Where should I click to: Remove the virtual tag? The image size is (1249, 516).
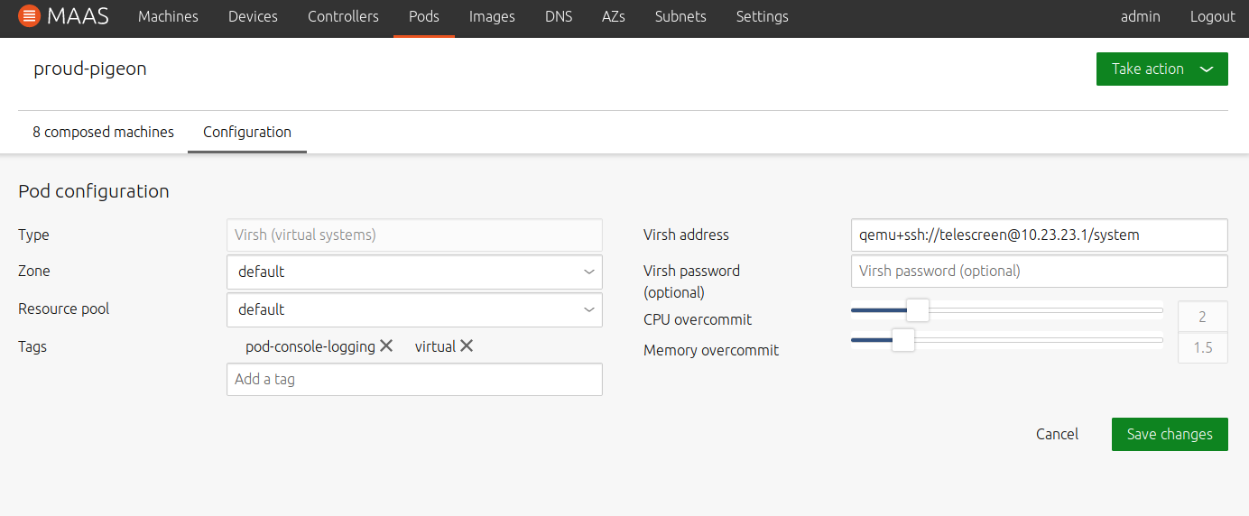pos(467,346)
